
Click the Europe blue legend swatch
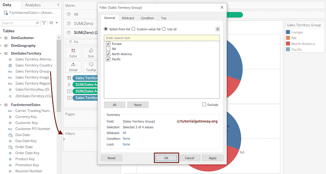pyautogui.click(x=288, y=32)
